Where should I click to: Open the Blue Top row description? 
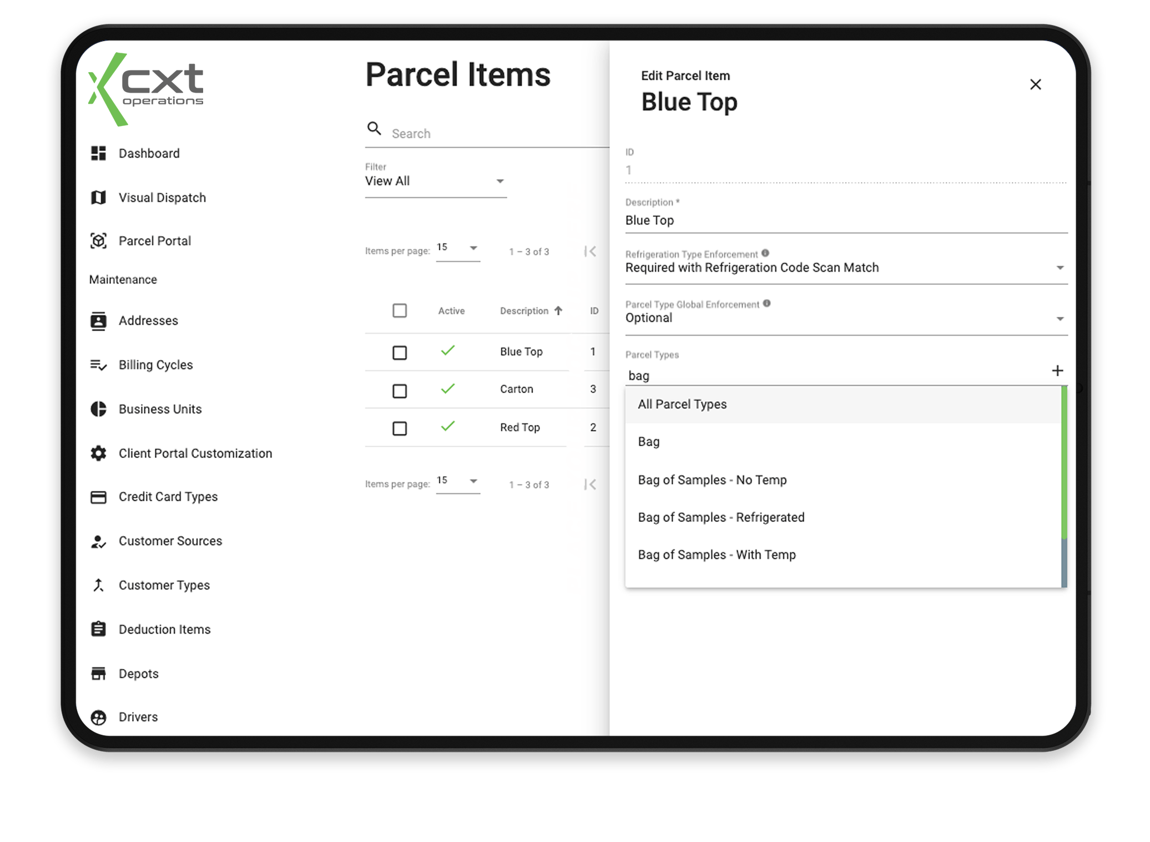(x=521, y=351)
